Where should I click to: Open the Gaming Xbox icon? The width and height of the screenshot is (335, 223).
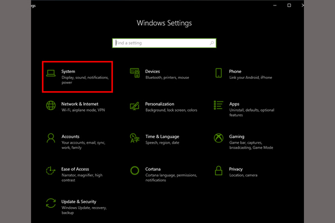pos(219,138)
